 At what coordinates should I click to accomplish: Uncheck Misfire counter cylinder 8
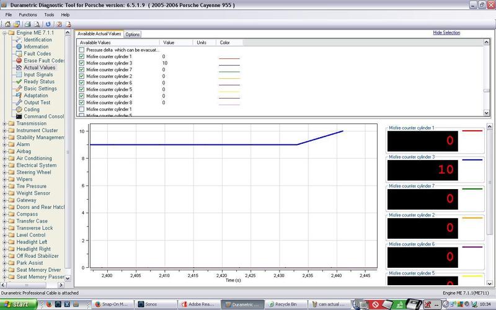pos(82,103)
